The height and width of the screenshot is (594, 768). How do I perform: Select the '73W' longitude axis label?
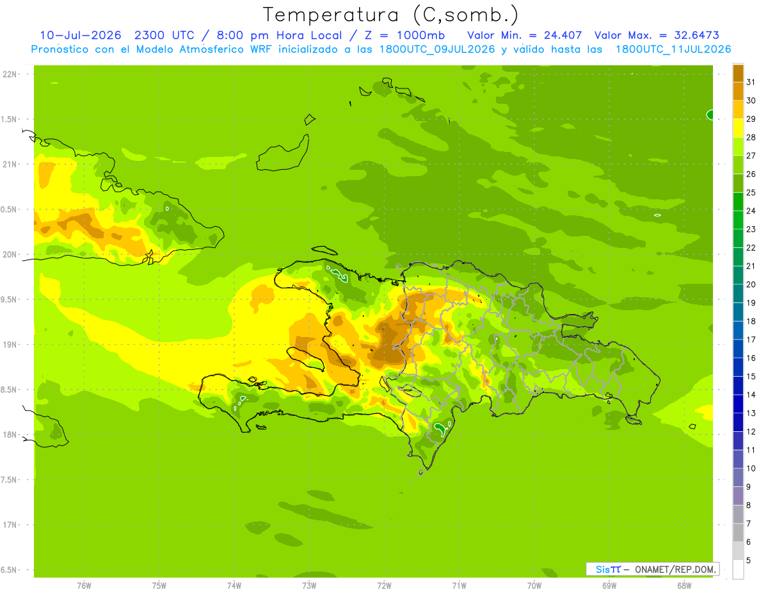pyautogui.click(x=309, y=586)
